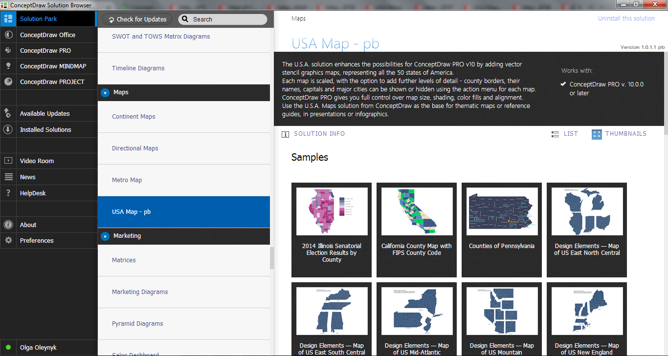This screenshot has height=356, width=668.
Task: Open the News section
Action: tap(48, 177)
